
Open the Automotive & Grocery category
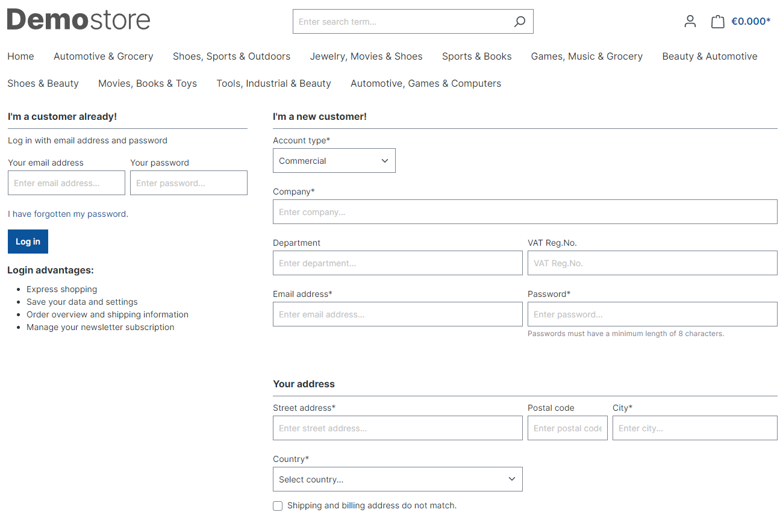tap(103, 57)
